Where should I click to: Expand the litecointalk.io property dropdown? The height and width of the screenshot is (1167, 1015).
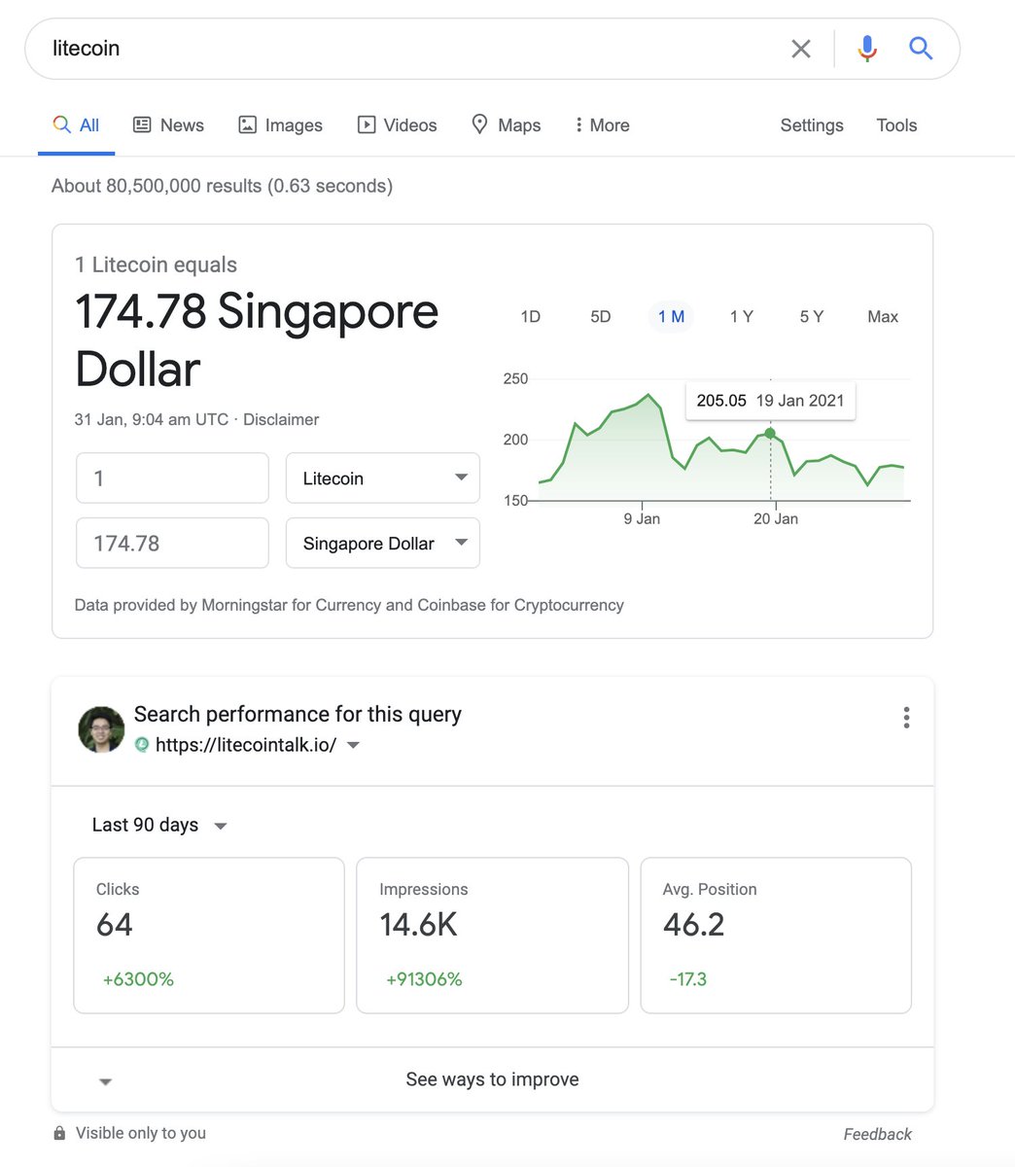[x=354, y=746]
